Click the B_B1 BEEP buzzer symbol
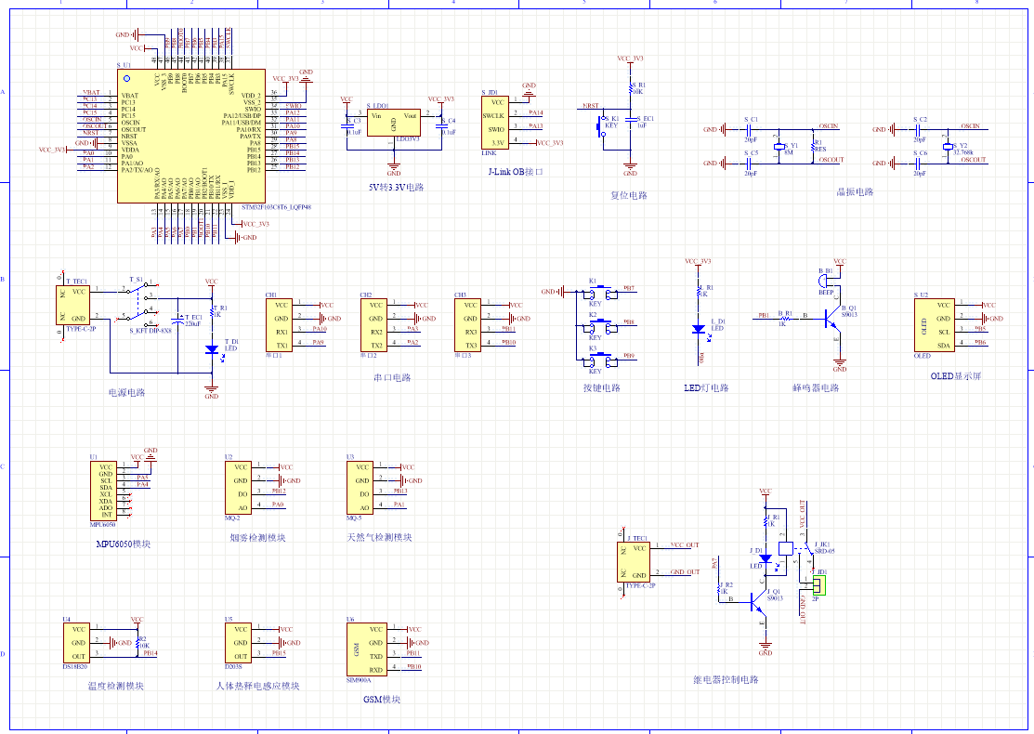The image size is (1034, 734). tap(825, 282)
